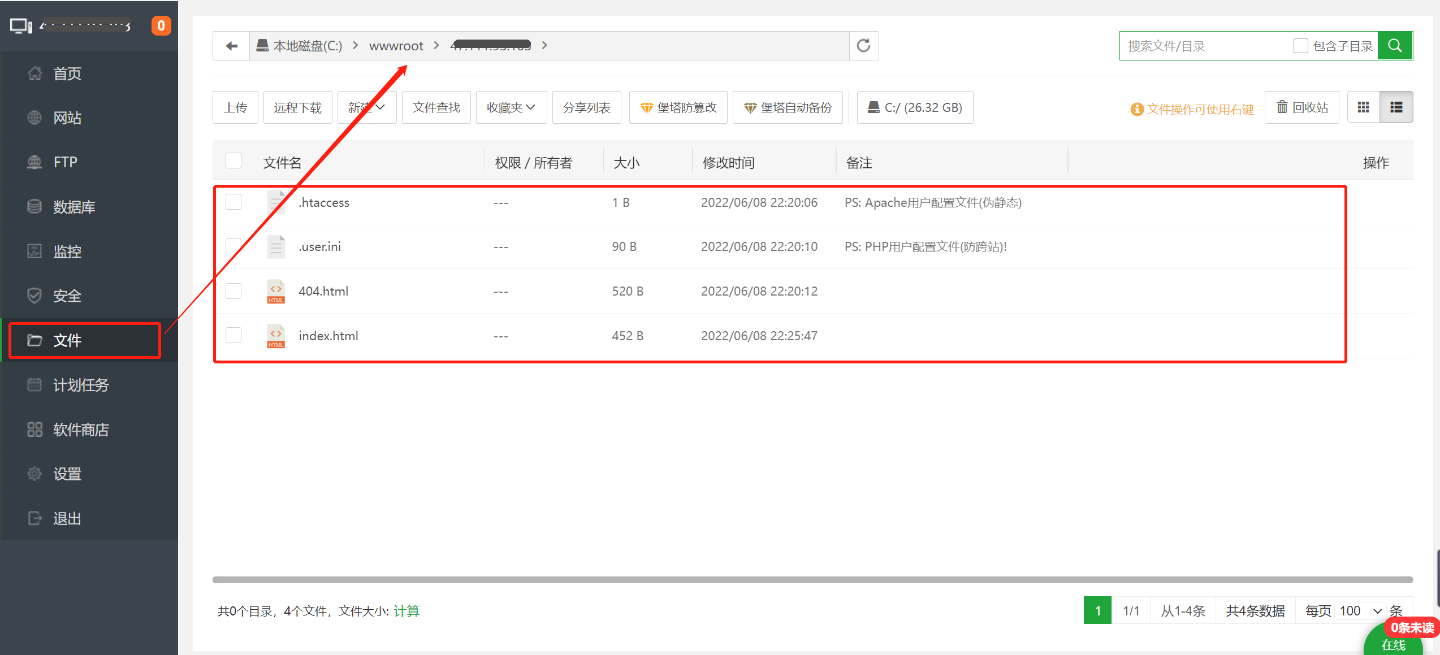1440x655 pixels.
Task: Open the 分享列表 share list
Action: (587, 107)
